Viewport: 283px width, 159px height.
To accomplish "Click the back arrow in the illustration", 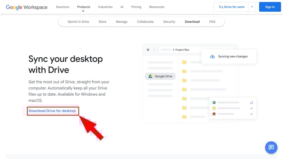I will tap(148, 50).
